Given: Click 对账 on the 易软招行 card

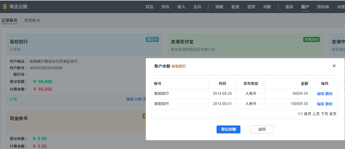Looking at the screenshot, I should click(x=138, y=99).
